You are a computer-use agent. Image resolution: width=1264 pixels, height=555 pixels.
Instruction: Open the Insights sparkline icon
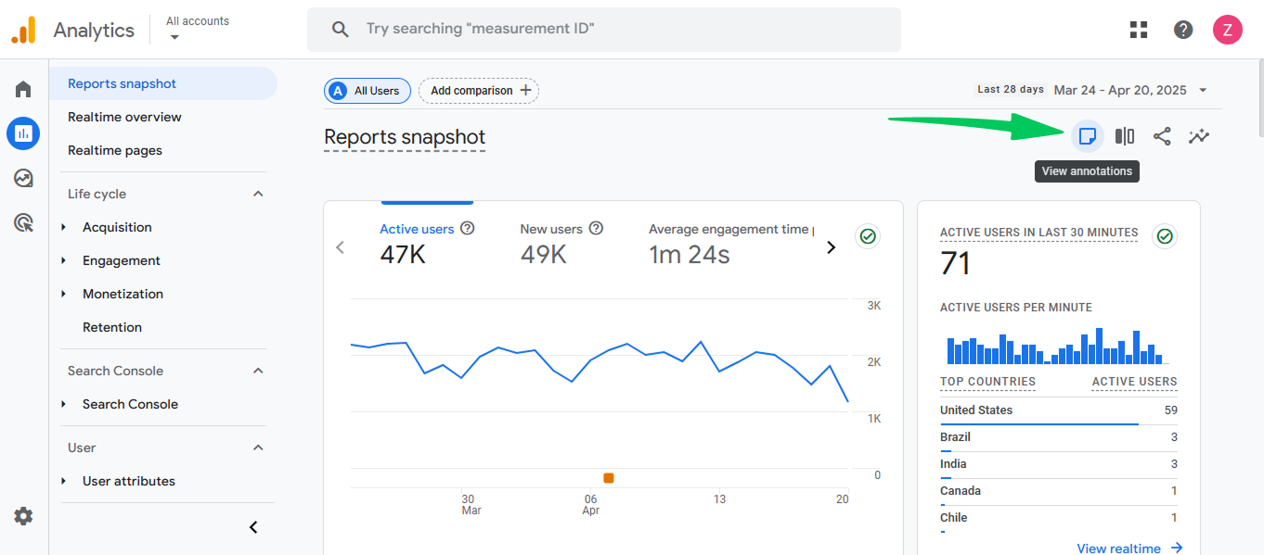tap(1199, 136)
